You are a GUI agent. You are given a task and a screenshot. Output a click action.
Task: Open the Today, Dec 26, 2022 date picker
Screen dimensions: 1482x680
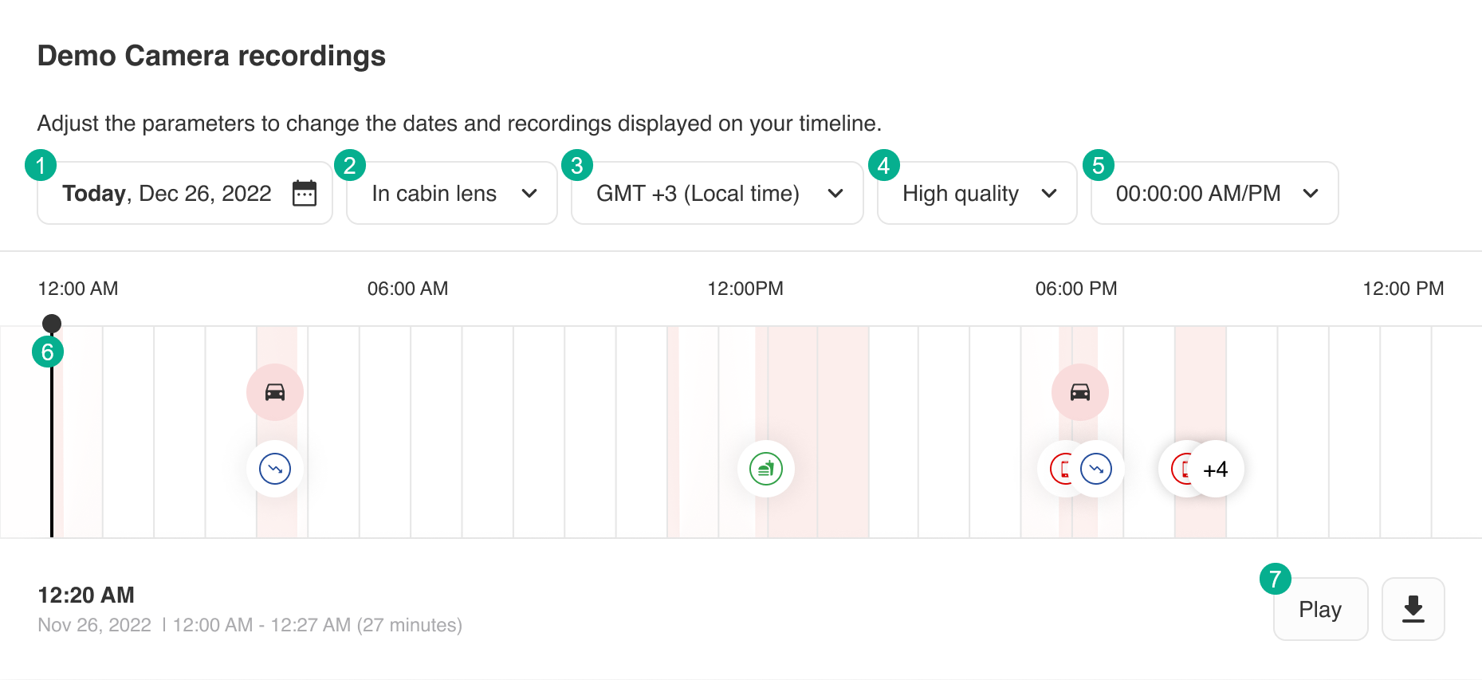coord(167,194)
